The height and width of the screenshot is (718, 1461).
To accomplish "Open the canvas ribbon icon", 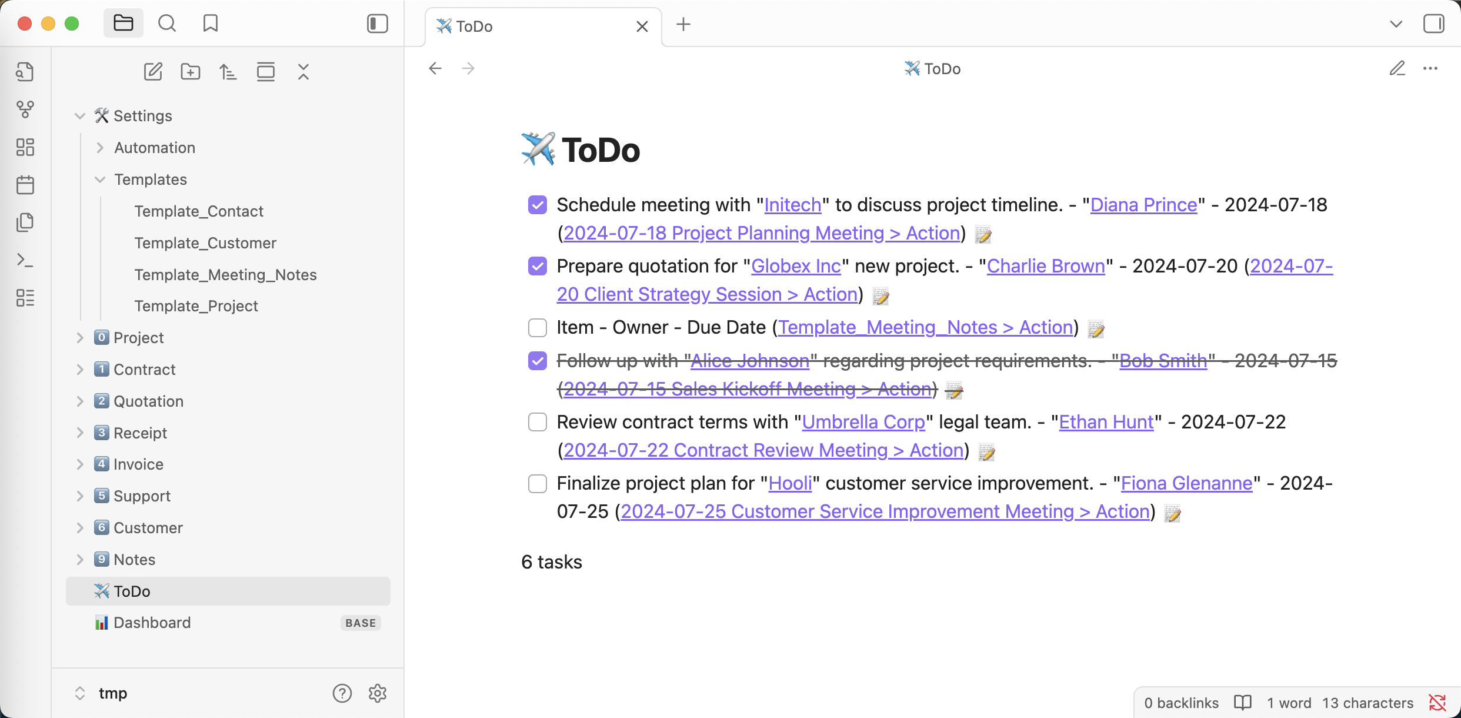I will click(25, 147).
